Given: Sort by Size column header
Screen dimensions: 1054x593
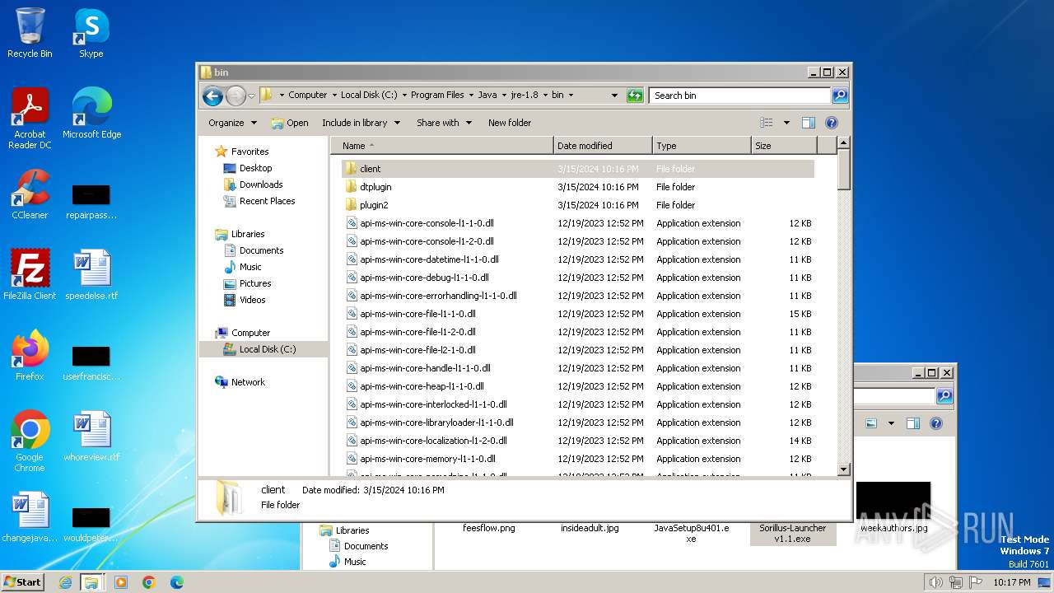Looking at the screenshot, I should point(784,146).
